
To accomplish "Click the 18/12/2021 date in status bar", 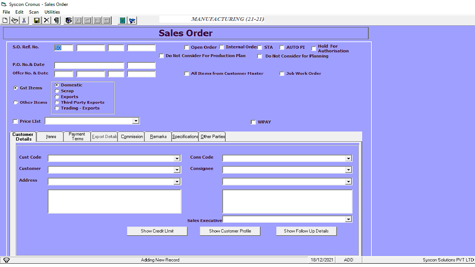I will [322, 260].
